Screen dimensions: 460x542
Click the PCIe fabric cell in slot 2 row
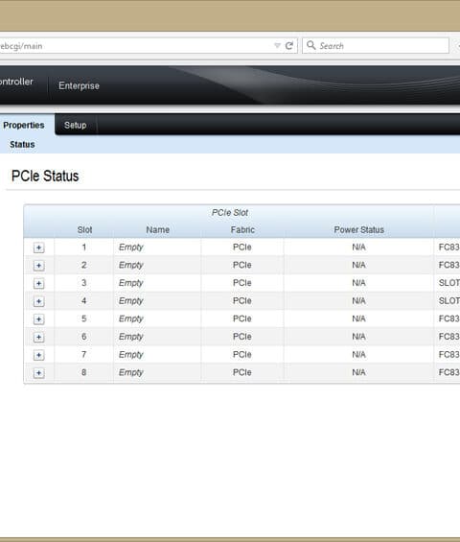click(x=242, y=265)
